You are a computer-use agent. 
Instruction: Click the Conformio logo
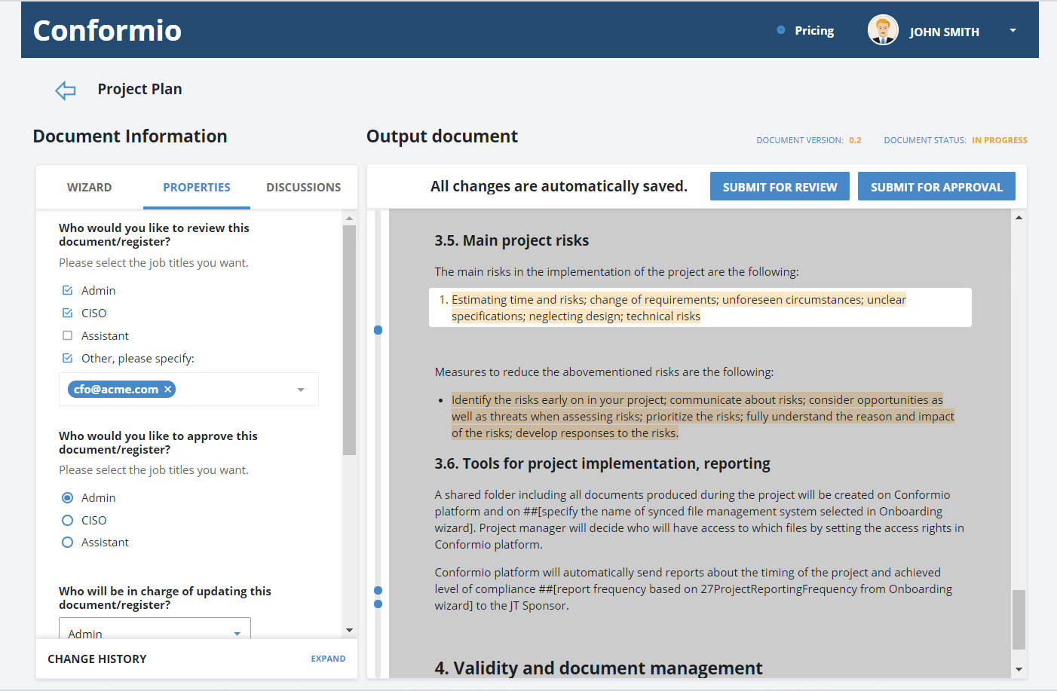tap(107, 30)
